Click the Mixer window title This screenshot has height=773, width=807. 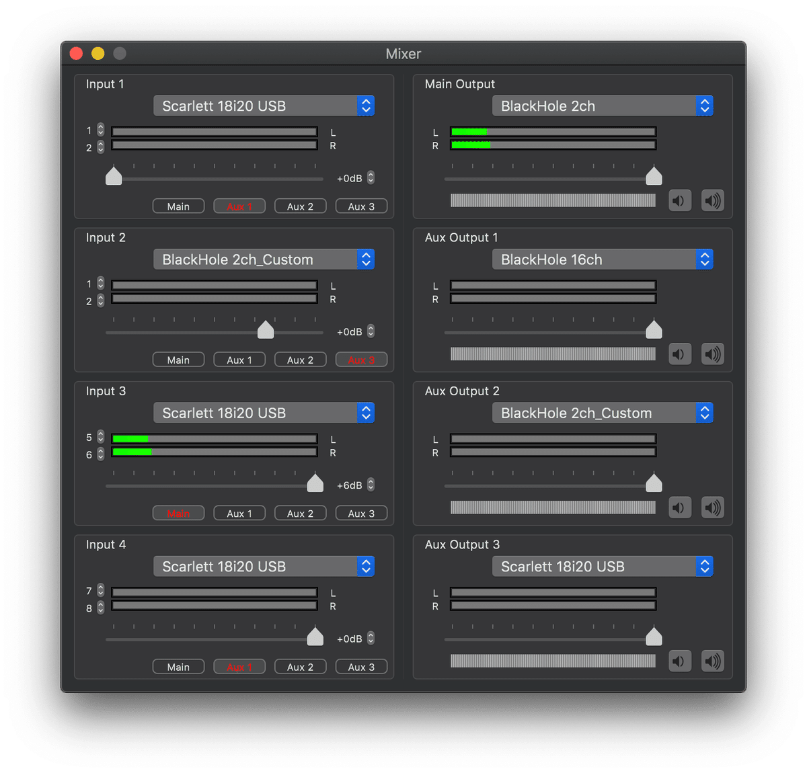coord(403,54)
